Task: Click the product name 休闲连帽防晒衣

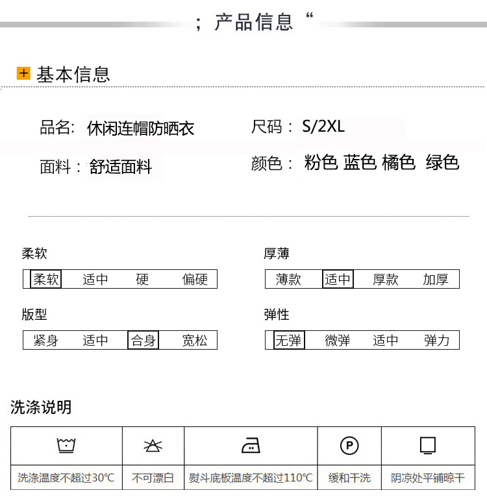Action: pos(141,128)
